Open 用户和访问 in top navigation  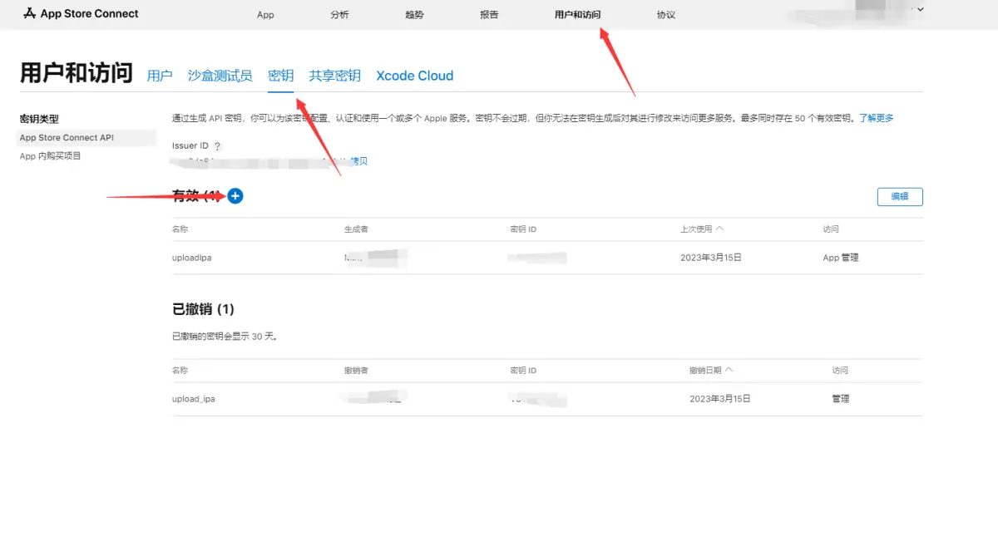(x=577, y=15)
